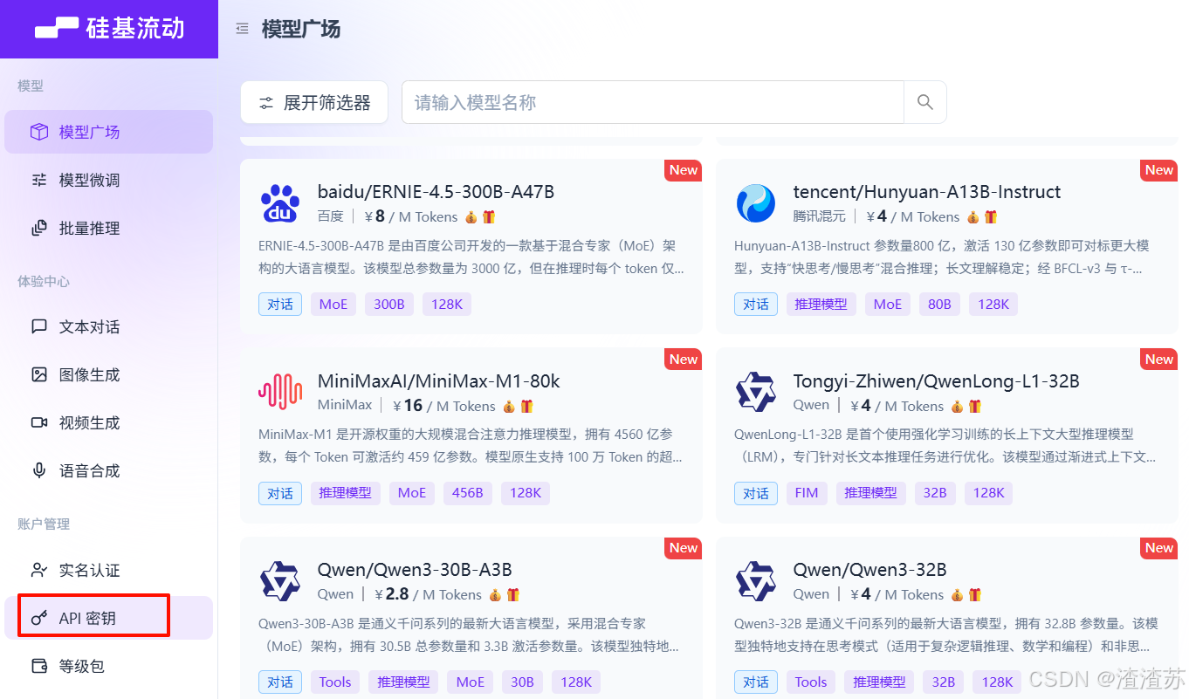Click 456B tag on MiniMax card
The height and width of the screenshot is (699, 1189).
tap(468, 492)
